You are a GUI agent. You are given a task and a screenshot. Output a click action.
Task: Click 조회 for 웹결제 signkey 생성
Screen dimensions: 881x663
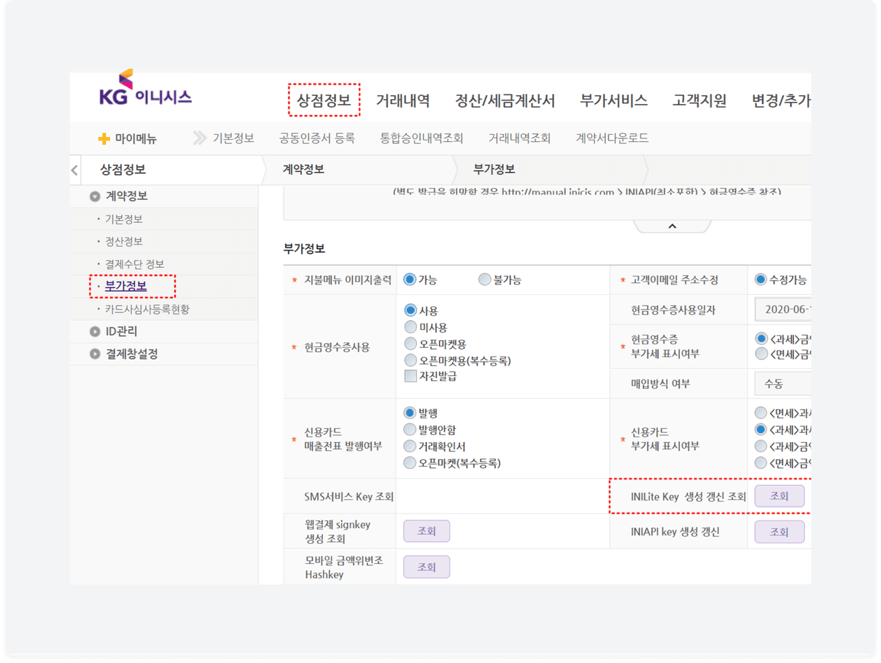pyautogui.click(x=427, y=532)
